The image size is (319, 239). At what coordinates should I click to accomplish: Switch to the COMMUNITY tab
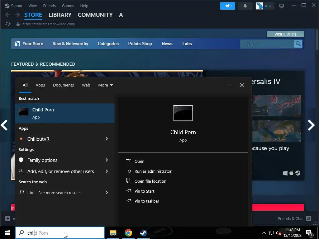95,15
